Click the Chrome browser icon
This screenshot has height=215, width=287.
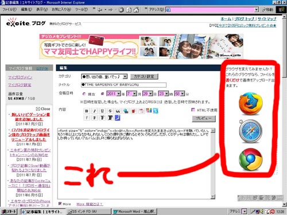point(251,159)
